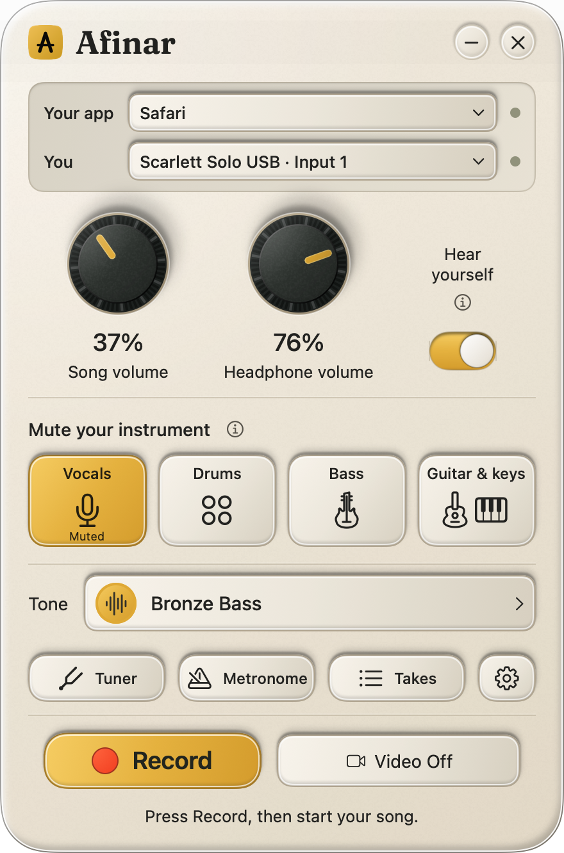
Task: Click the Afinar app logo icon
Action: (x=46, y=42)
